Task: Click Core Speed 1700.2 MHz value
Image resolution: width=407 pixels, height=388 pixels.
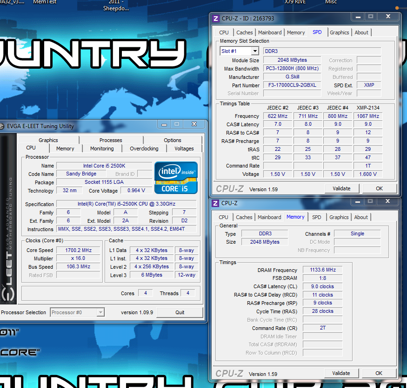Action: [78, 250]
